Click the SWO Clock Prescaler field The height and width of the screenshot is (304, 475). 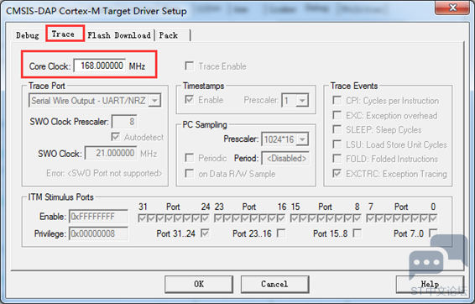click(124, 122)
